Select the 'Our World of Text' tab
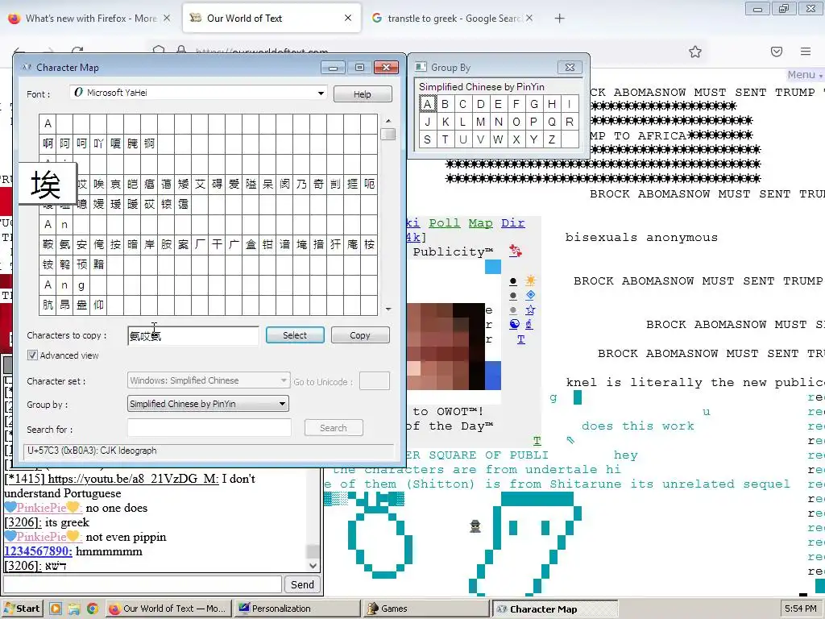Screen dimensions: 825x619 (x=272, y=19)
